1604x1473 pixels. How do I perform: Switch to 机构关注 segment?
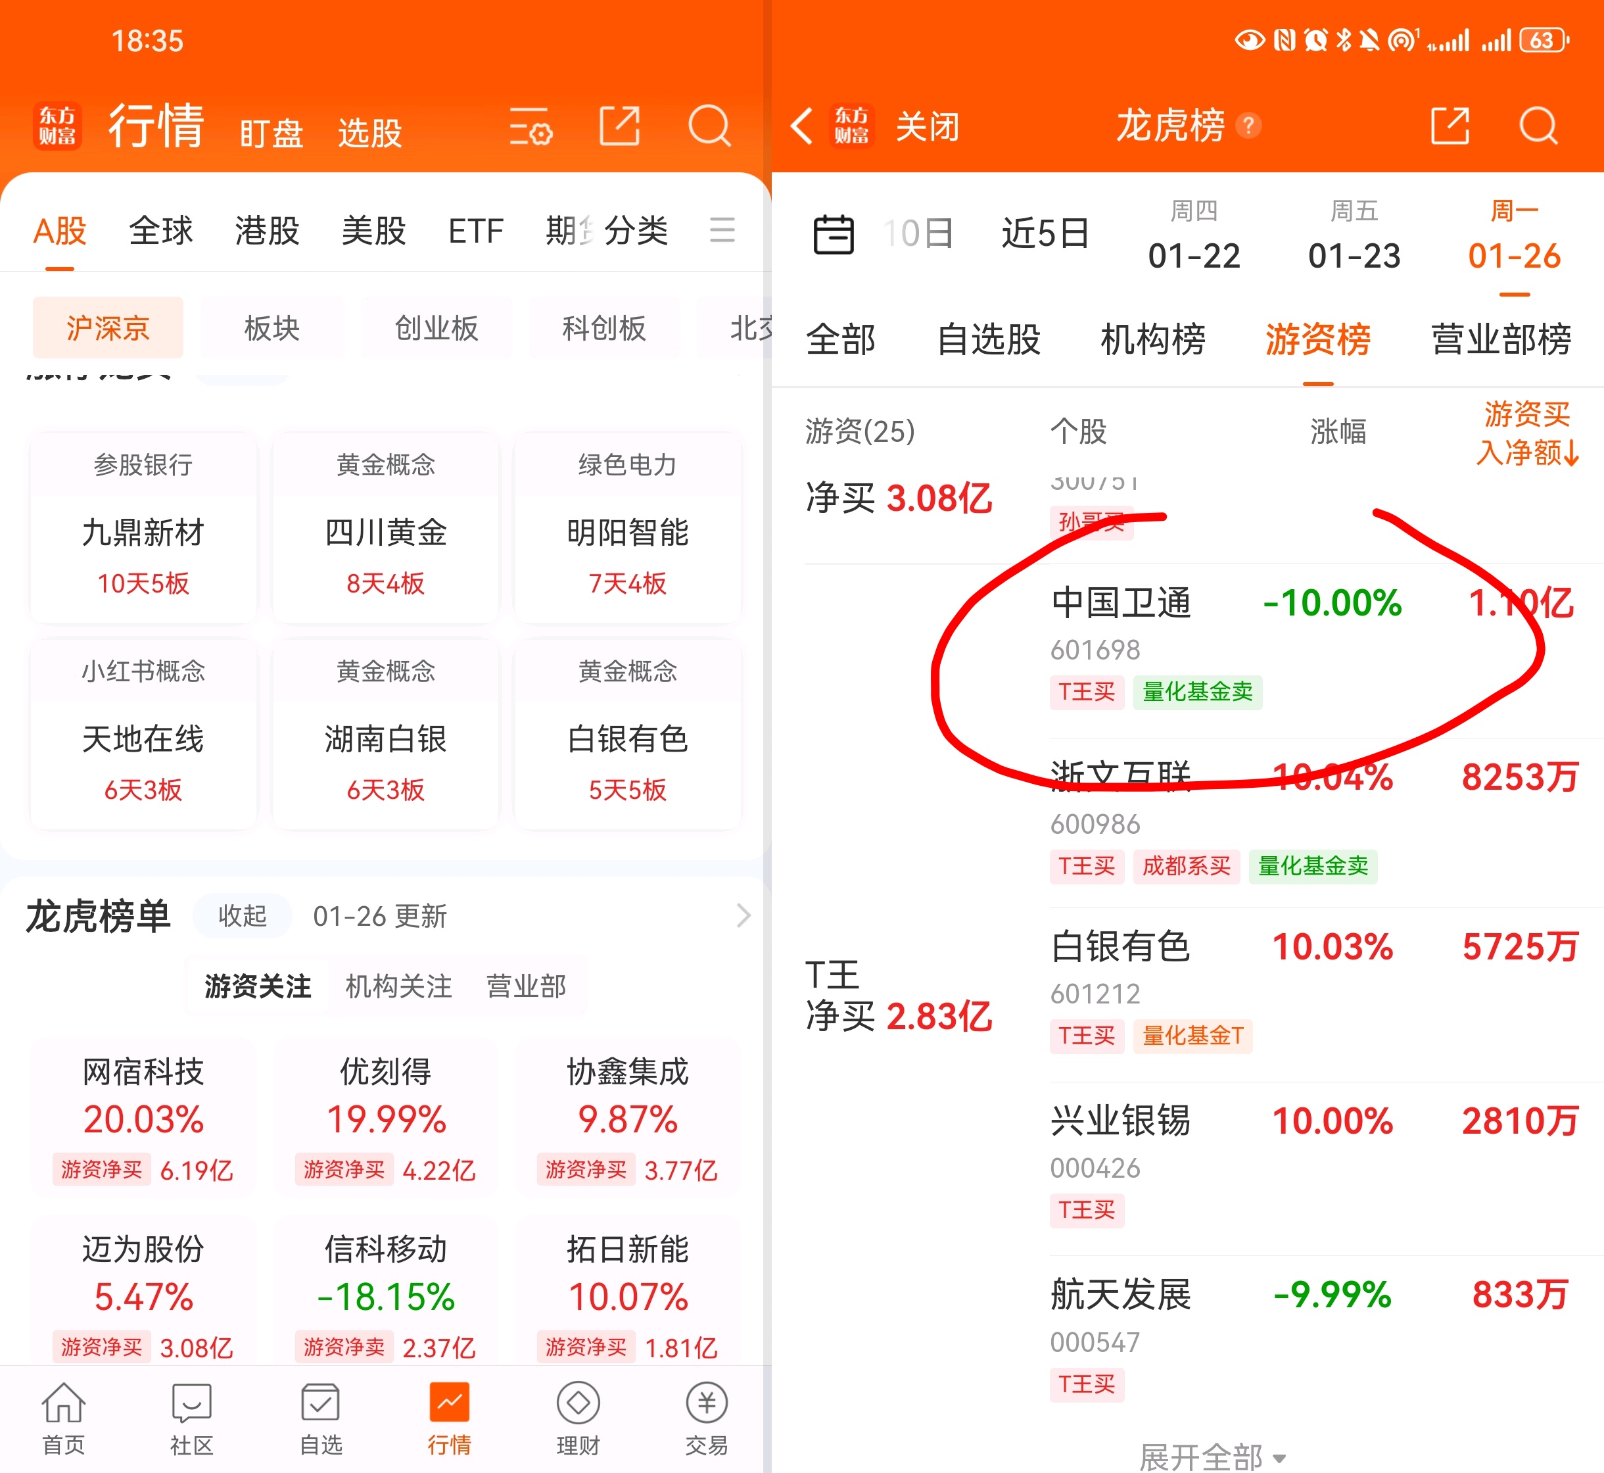click(x=398, y=986)
